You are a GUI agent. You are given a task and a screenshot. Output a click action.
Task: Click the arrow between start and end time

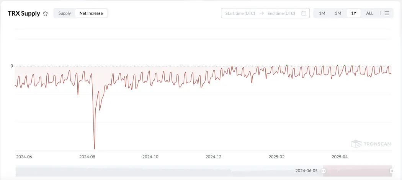pos(261,13)
